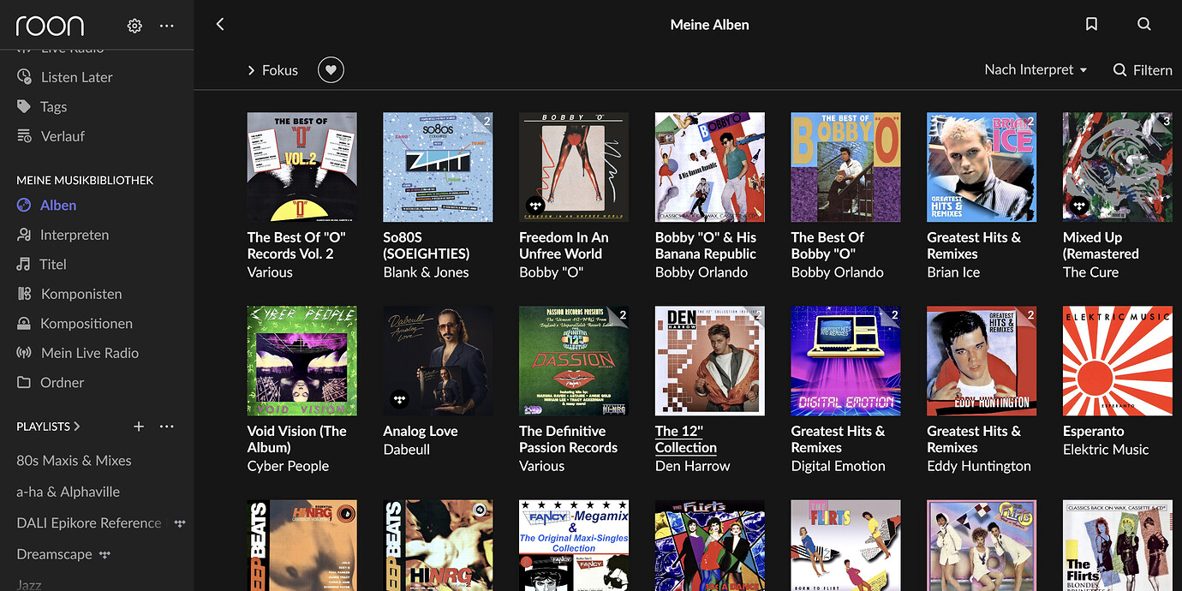Click the Titel music note icon
The image size is (1182, 591).
pos(24,265)
